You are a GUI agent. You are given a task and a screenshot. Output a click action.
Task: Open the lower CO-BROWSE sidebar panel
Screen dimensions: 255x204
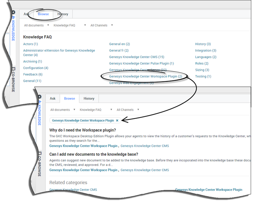[x=40, y=164]
